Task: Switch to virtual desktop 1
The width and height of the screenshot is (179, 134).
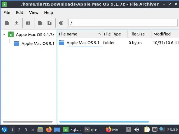Action: coord(12,130)
